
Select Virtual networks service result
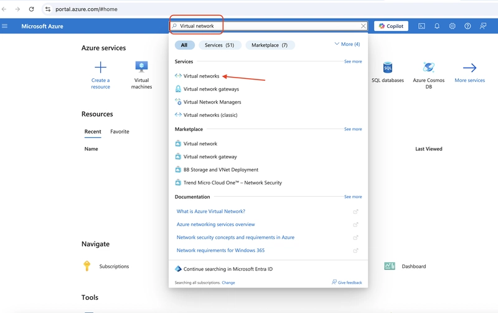[201, 76]
